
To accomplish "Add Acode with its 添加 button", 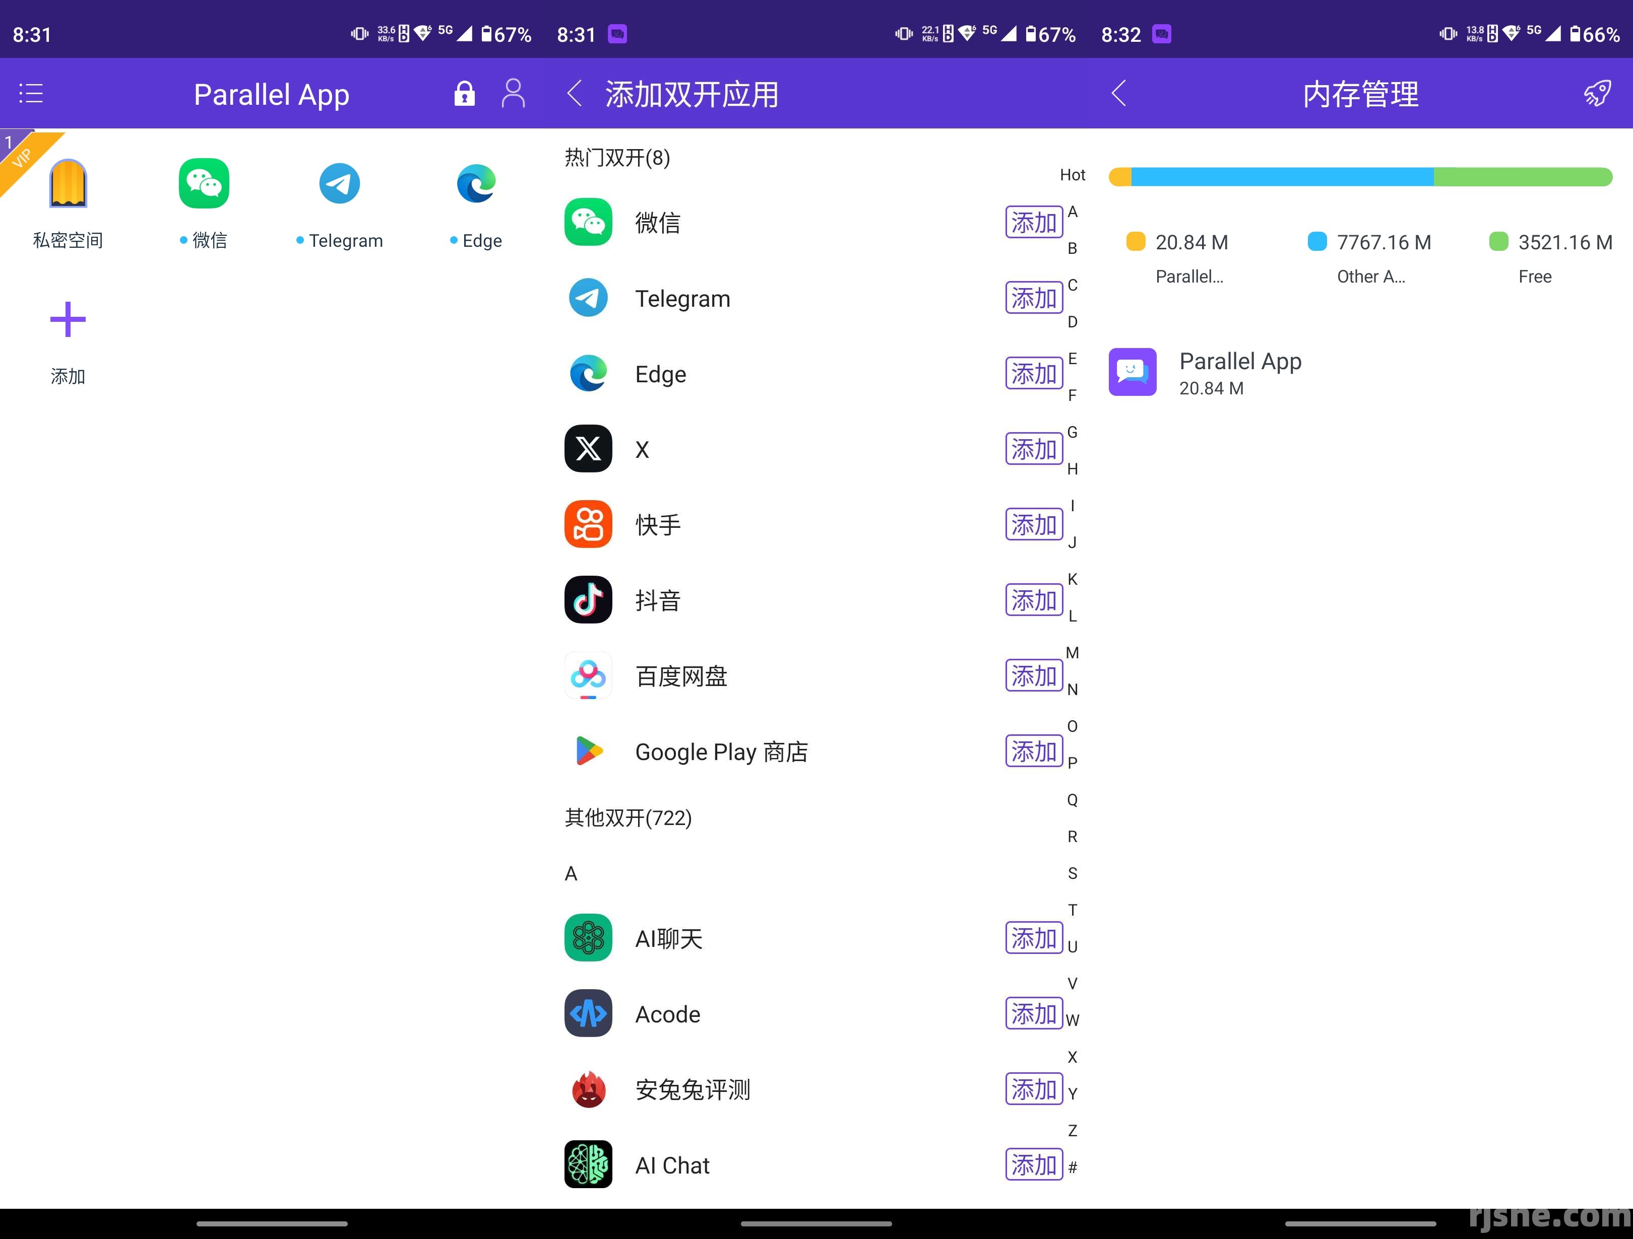I will tap(1034, 1014).
